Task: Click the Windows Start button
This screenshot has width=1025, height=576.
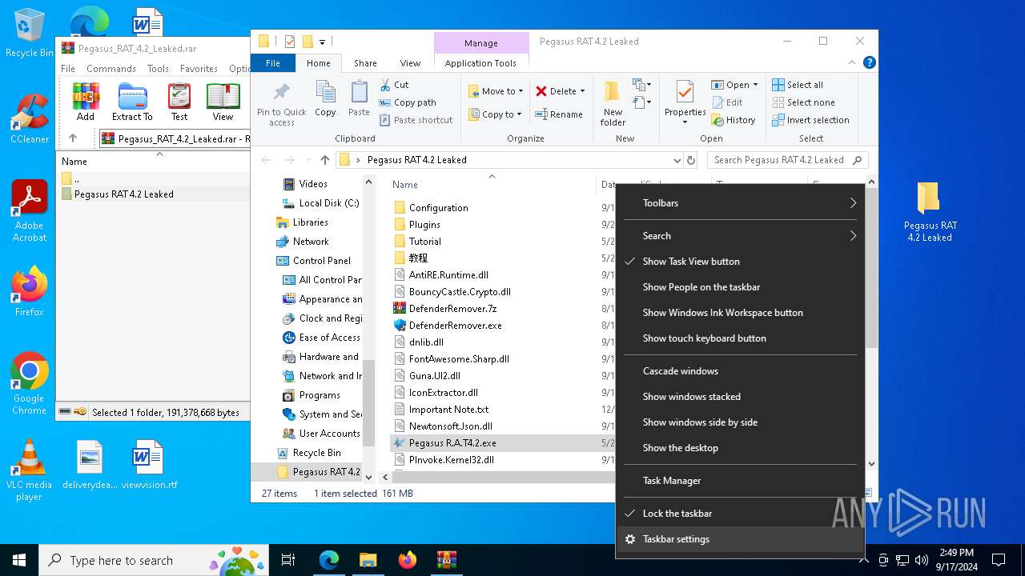Action: tap(18, 560)
